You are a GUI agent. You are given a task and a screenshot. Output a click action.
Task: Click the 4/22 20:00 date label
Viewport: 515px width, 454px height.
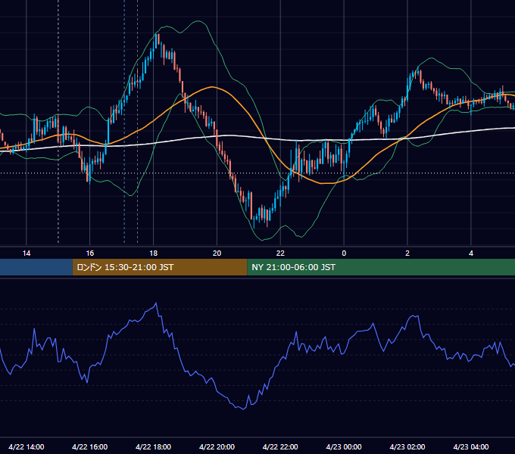217,446
